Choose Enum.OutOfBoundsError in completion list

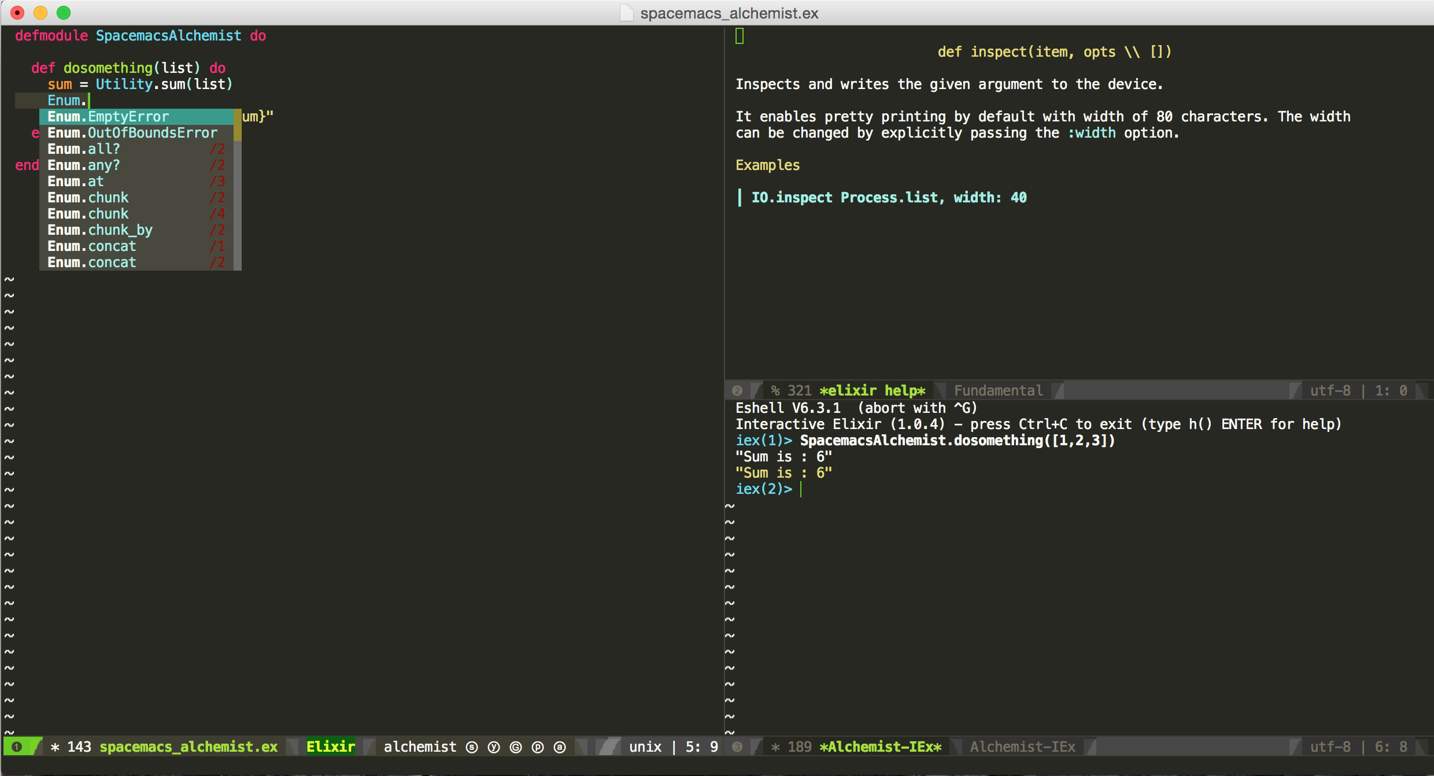tap(132, 132)
